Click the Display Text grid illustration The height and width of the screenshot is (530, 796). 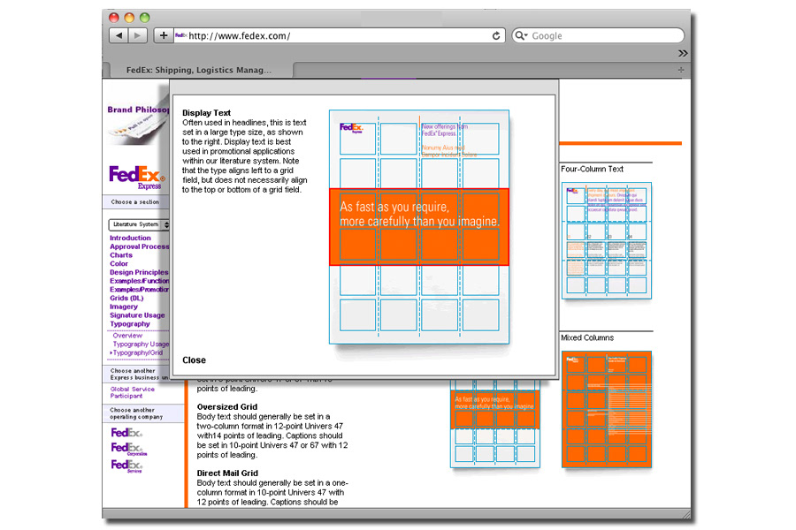[x=419, y=227]
